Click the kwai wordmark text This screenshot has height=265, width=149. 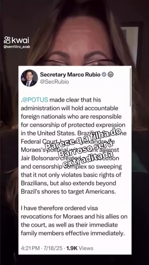coord(20,40)
